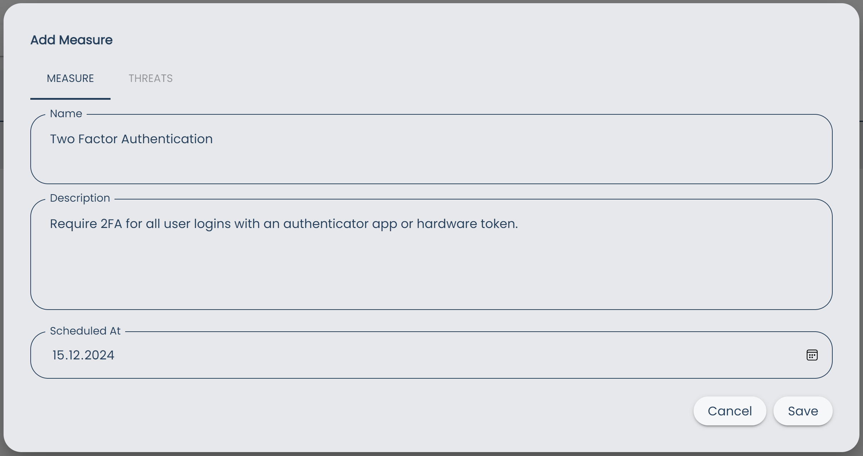This screenshot has height=456, width=863.
Task: Discard changes by clicking Cancel
Action: tap(730, 411)
